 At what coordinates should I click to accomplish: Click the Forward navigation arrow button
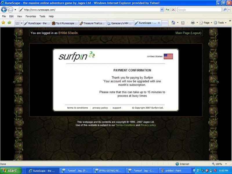click(x=10, y=10)
